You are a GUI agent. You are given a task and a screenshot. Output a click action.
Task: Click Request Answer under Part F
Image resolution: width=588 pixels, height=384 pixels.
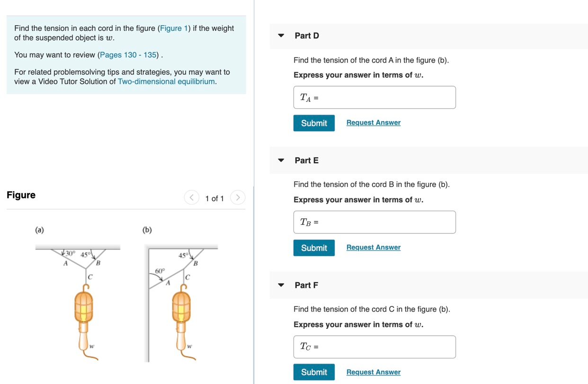(x=373, y=372)
